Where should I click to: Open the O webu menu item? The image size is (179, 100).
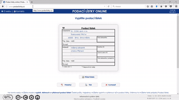(x=6, y=11)
